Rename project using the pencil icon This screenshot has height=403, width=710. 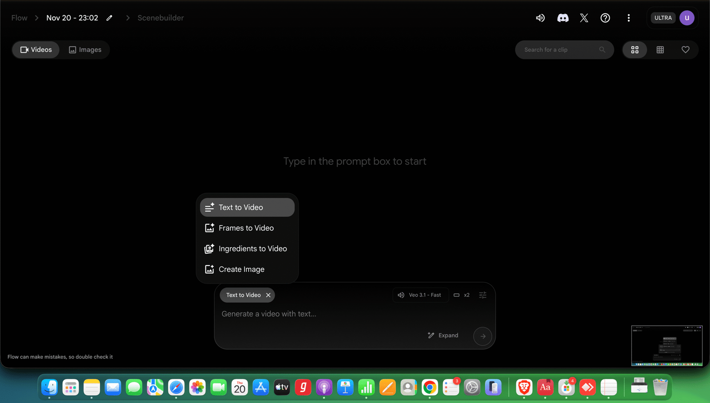[110, 18]
